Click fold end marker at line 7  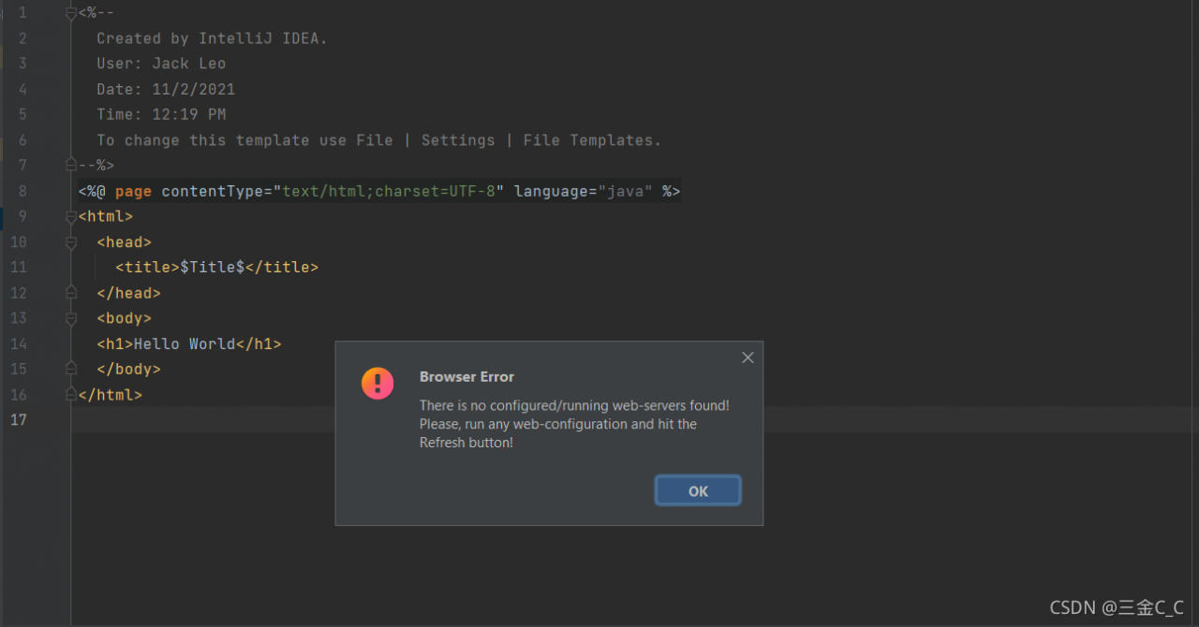(x=71, y=165)
